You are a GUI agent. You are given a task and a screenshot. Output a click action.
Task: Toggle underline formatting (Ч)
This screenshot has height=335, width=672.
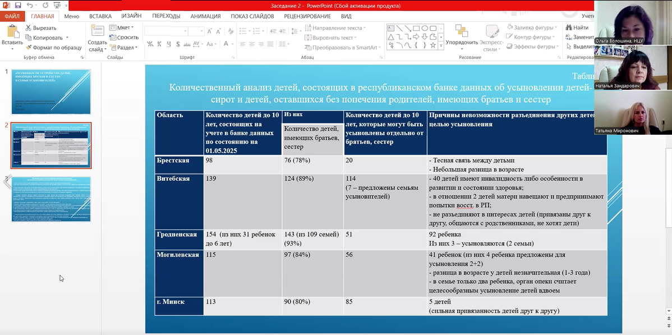168,44
